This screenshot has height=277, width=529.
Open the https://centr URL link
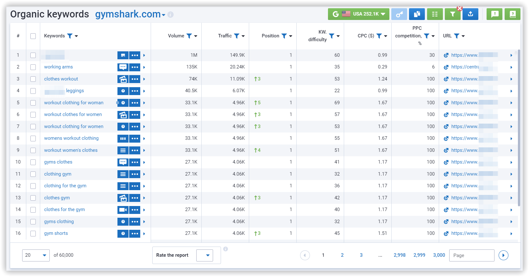(465, 67)
